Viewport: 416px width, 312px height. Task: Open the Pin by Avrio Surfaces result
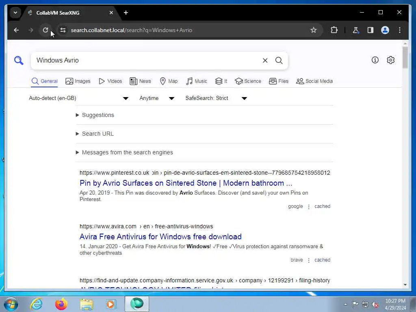tap(186, 183)
